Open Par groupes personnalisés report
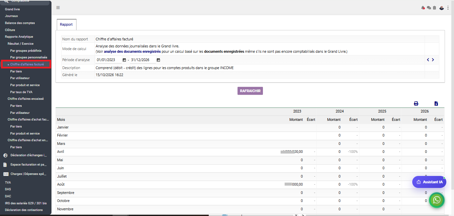The height and width of the screenshot is (216, 454). coord(29,57)
